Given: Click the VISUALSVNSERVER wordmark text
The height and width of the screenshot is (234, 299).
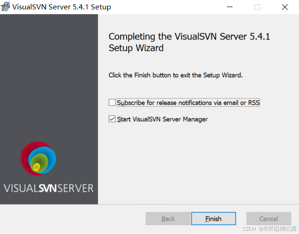Looking at the screenshot, I should coord(48,188).
